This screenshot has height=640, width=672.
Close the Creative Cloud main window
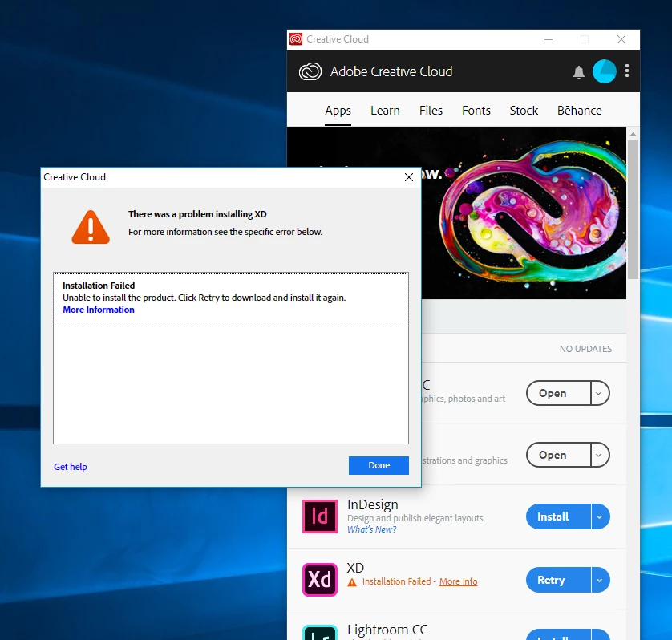click(621, 39)
